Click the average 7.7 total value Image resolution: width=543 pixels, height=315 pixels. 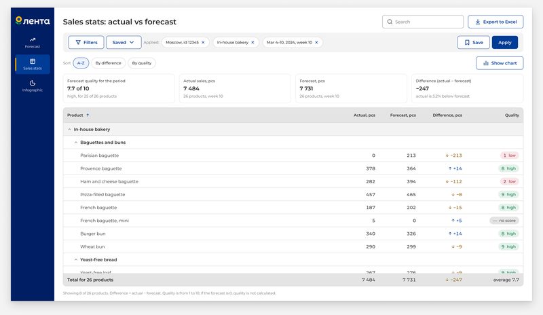(506, 280)
